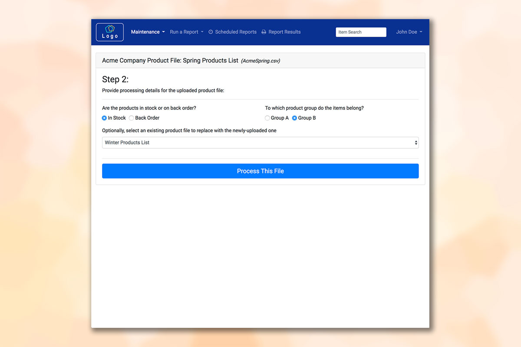521x347 pixels.
Task: Open the Maintenance dropdown menu
Action: (x=148, y=32)
